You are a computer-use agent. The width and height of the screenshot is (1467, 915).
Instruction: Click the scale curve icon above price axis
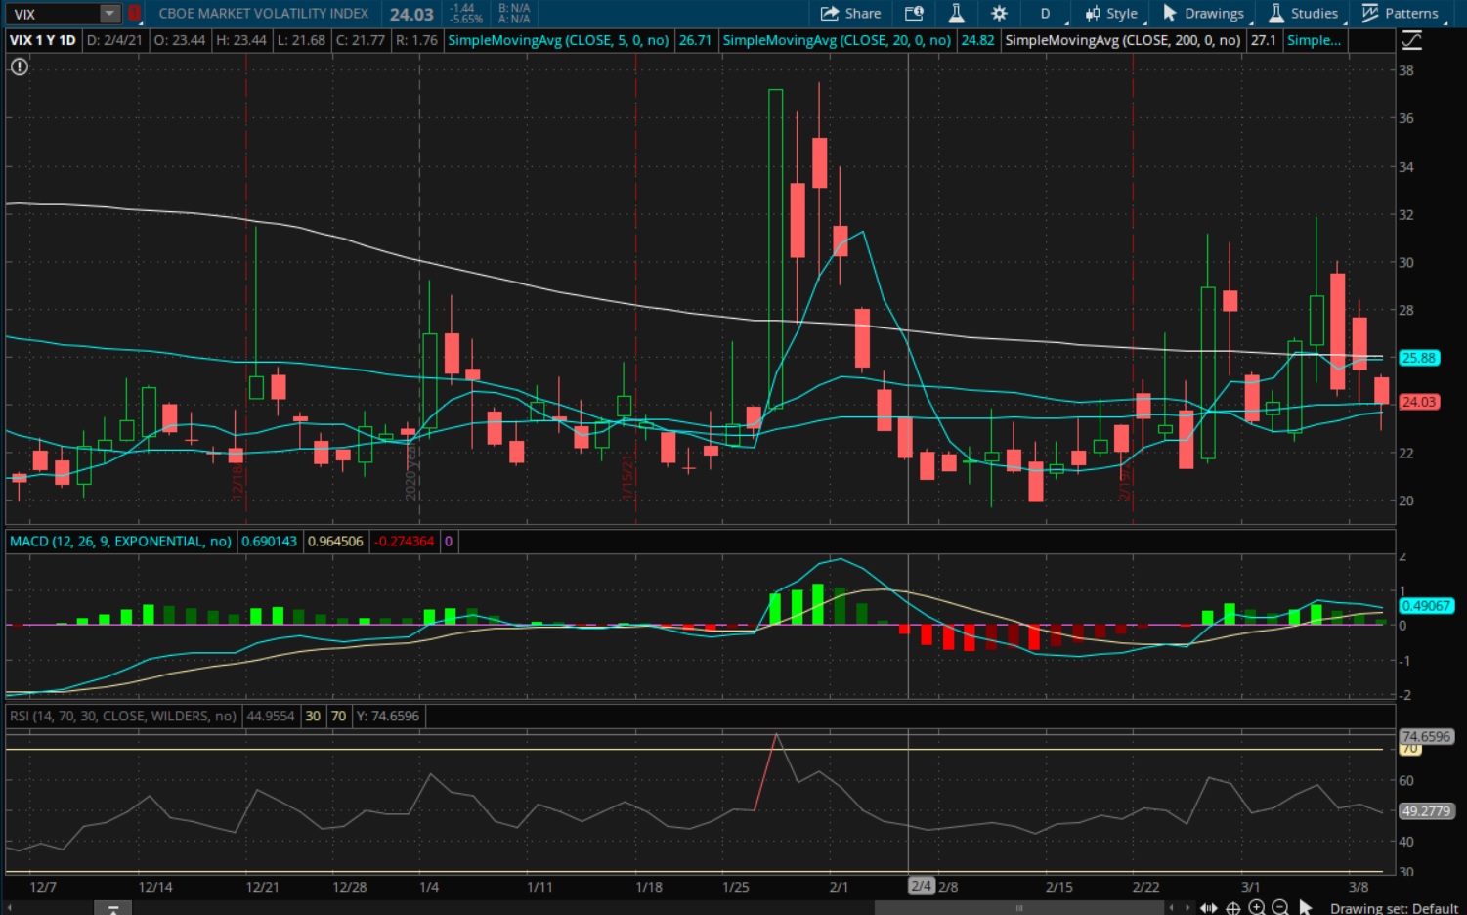click(x=1412, y=40)
